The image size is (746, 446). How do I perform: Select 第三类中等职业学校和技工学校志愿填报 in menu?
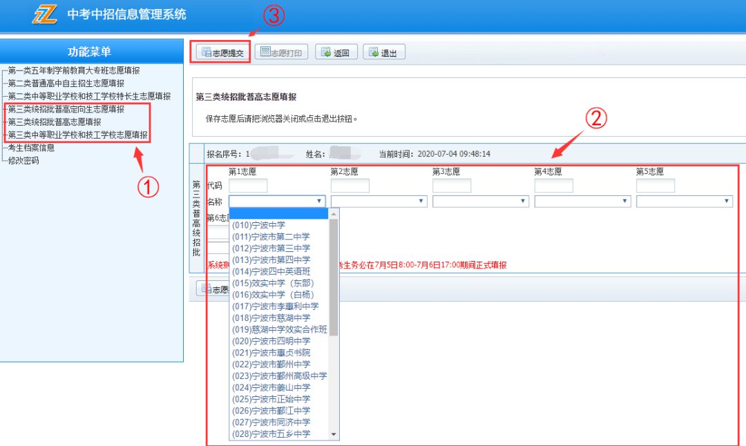tap(77, 135)
